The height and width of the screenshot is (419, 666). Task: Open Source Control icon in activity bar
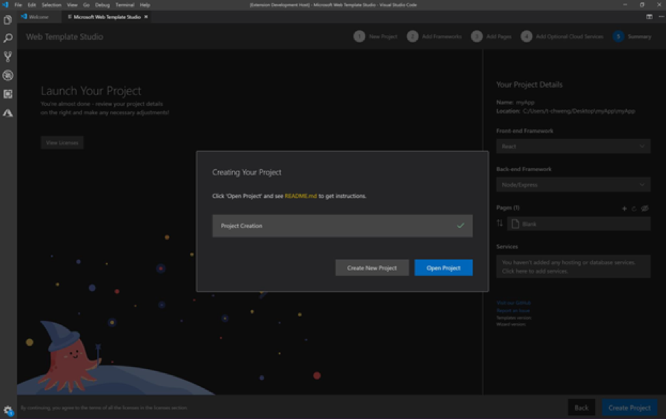point(8,57)
